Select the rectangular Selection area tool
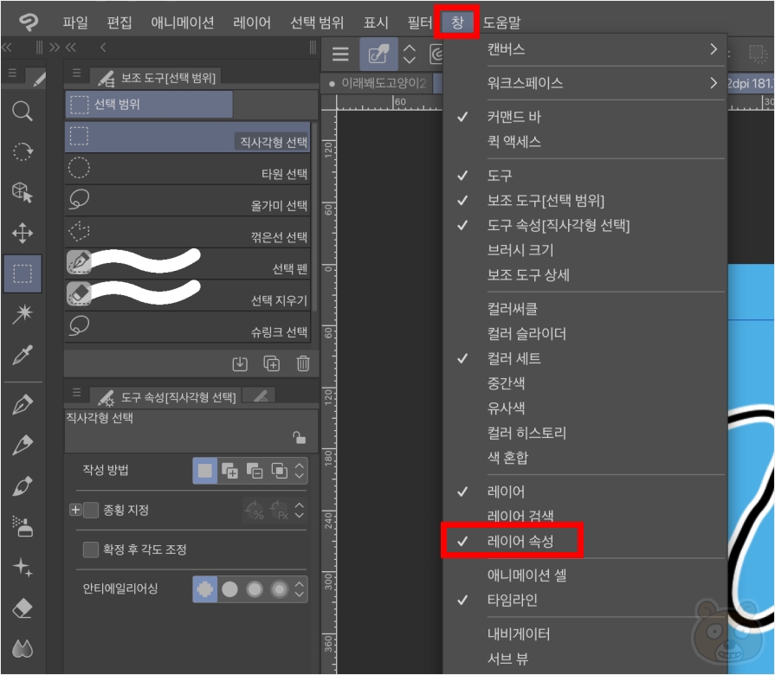The width and height of the screenshot is (775, 675). tap(23, 273)
